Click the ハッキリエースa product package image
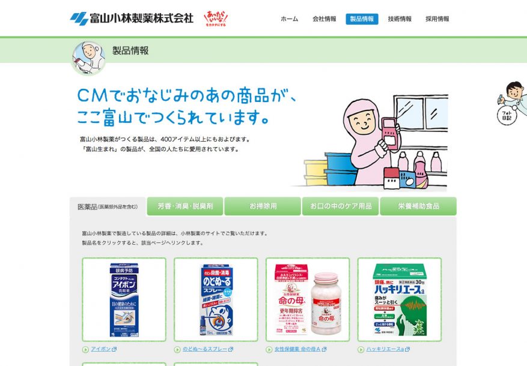 click(x=400, y=299)
